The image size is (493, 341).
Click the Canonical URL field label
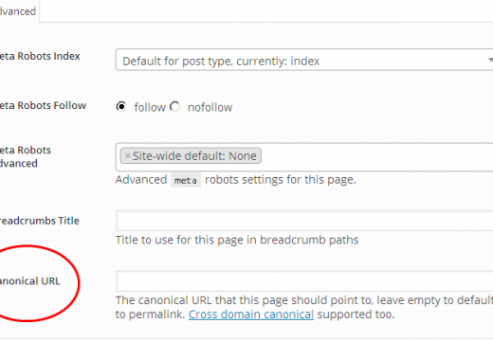pos(29,281)
